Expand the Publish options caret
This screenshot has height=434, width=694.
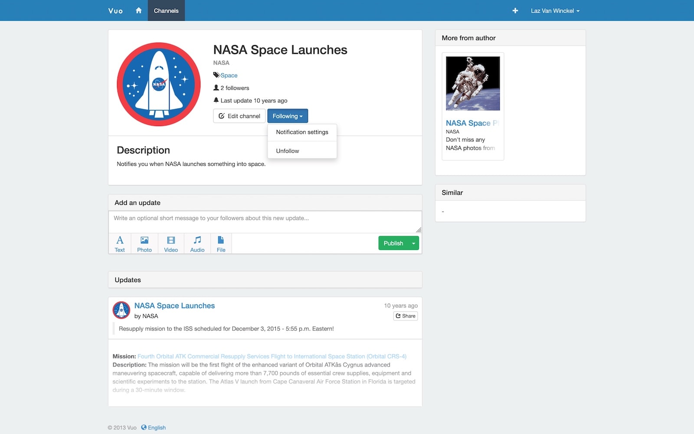point(414,243)
